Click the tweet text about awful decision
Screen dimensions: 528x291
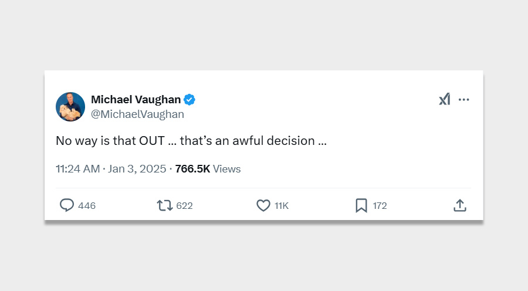click(x=191, y=141)
